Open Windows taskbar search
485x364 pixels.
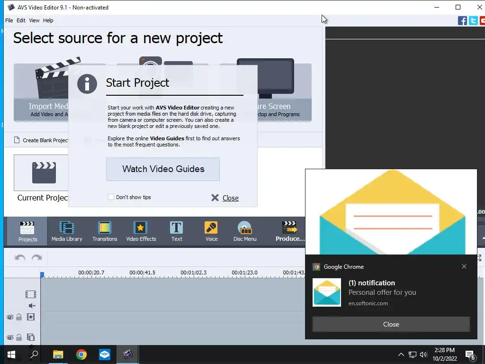pos(34,355)
